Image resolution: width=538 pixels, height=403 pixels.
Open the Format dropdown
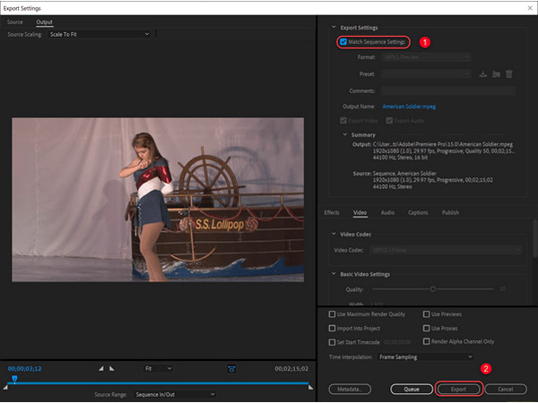click(x=426, y=57)
